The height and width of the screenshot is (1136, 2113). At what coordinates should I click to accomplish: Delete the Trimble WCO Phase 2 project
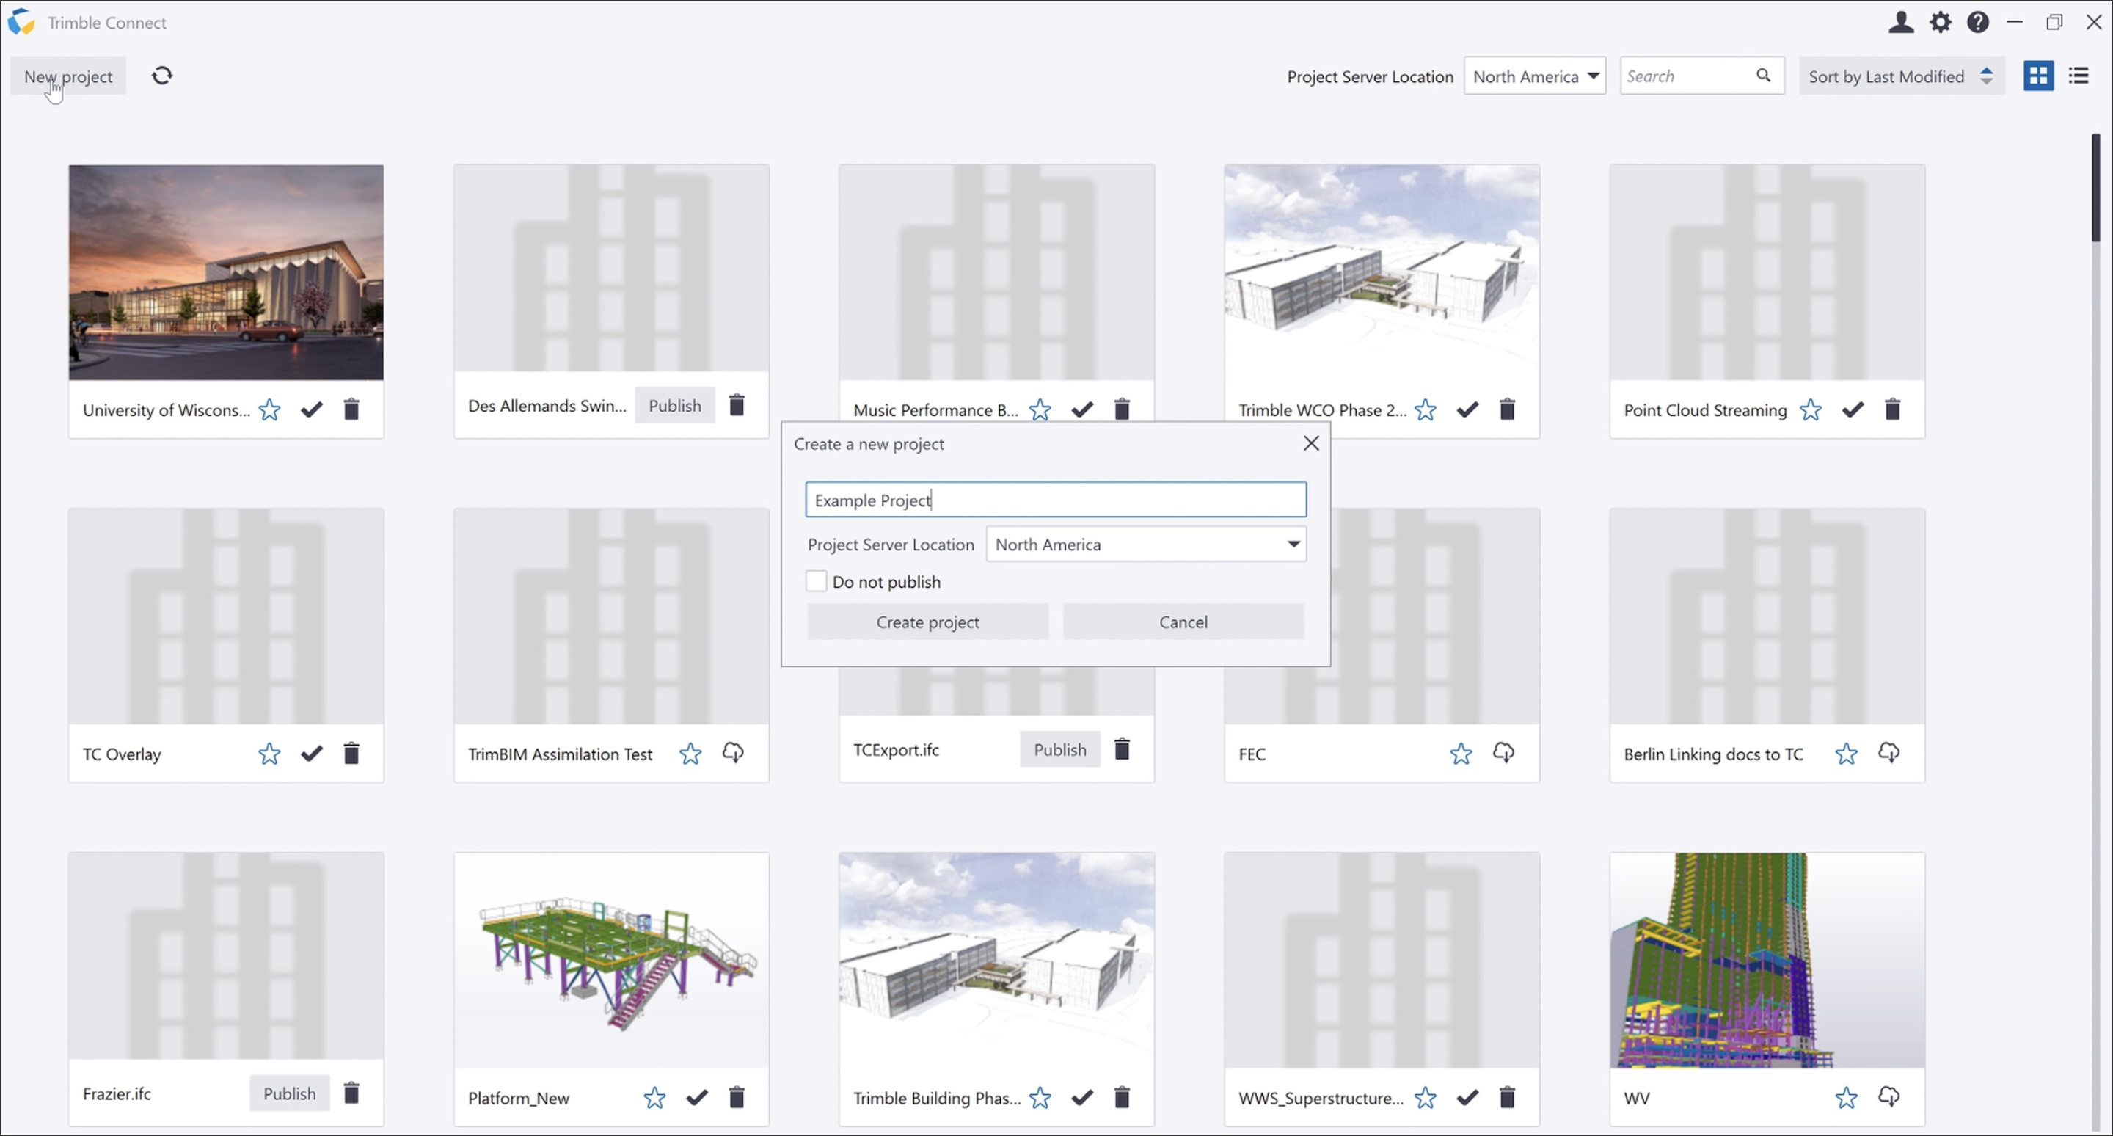tap(1507, 409)
